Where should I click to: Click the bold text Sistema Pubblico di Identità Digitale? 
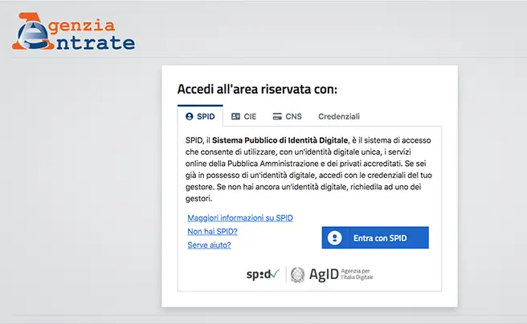(280, 140)
